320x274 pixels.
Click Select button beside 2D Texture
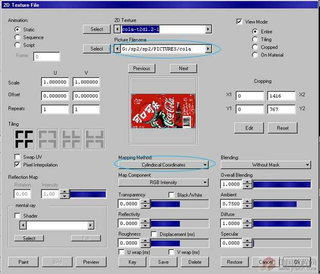tap(97, 29)
